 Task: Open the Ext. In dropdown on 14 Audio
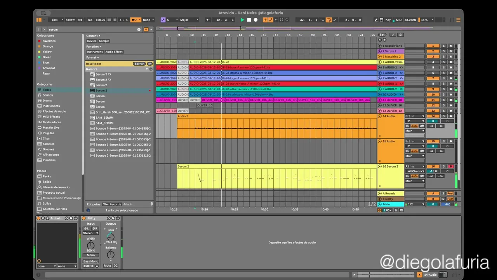coord(415,116)
